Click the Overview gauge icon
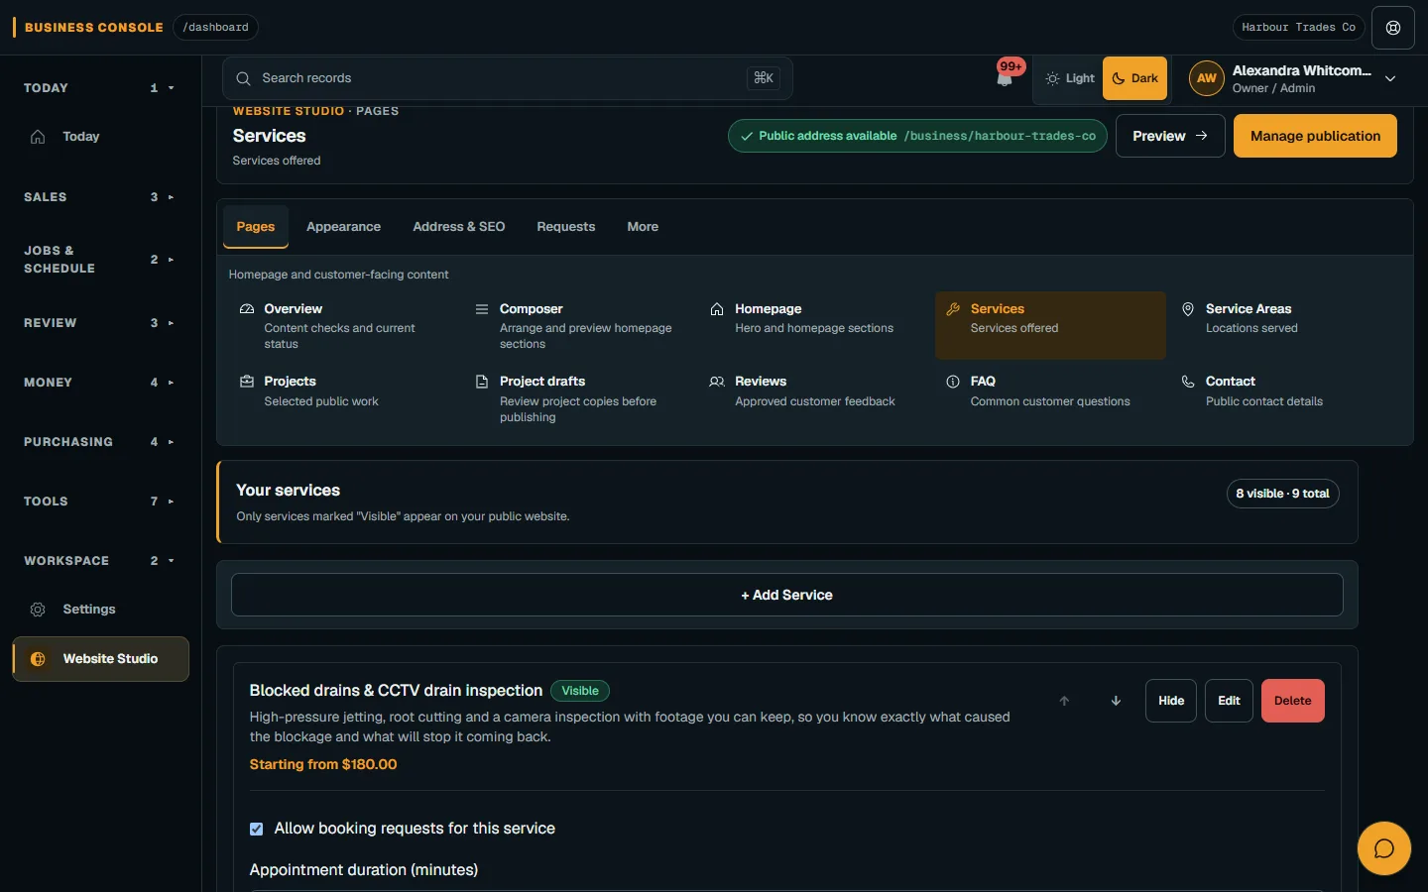The width and height of the screenshot is (1428, 892). pyautogui.click(x=247, y=309)
